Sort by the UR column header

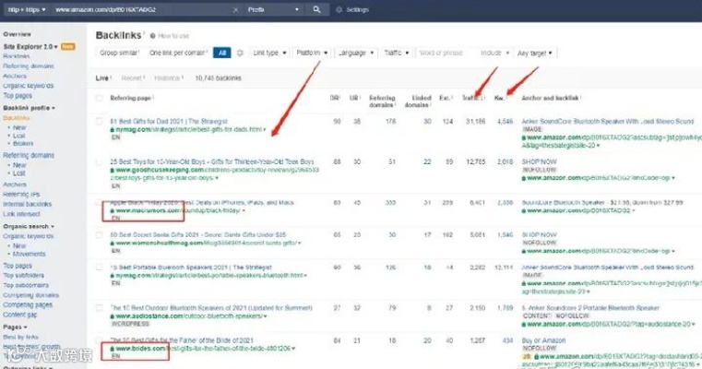[354, 98]
